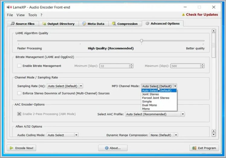Switch to the Source Files tab
This screenshot has width=226, height=158.
tap(23, 24)
